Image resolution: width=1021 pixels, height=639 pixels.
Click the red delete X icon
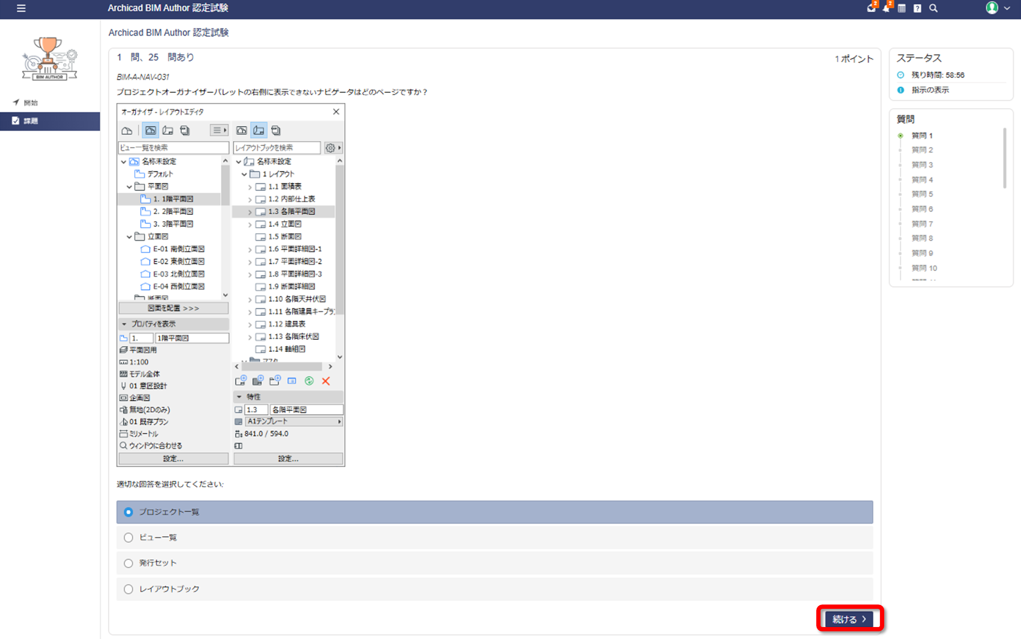(x=326, y=381)
